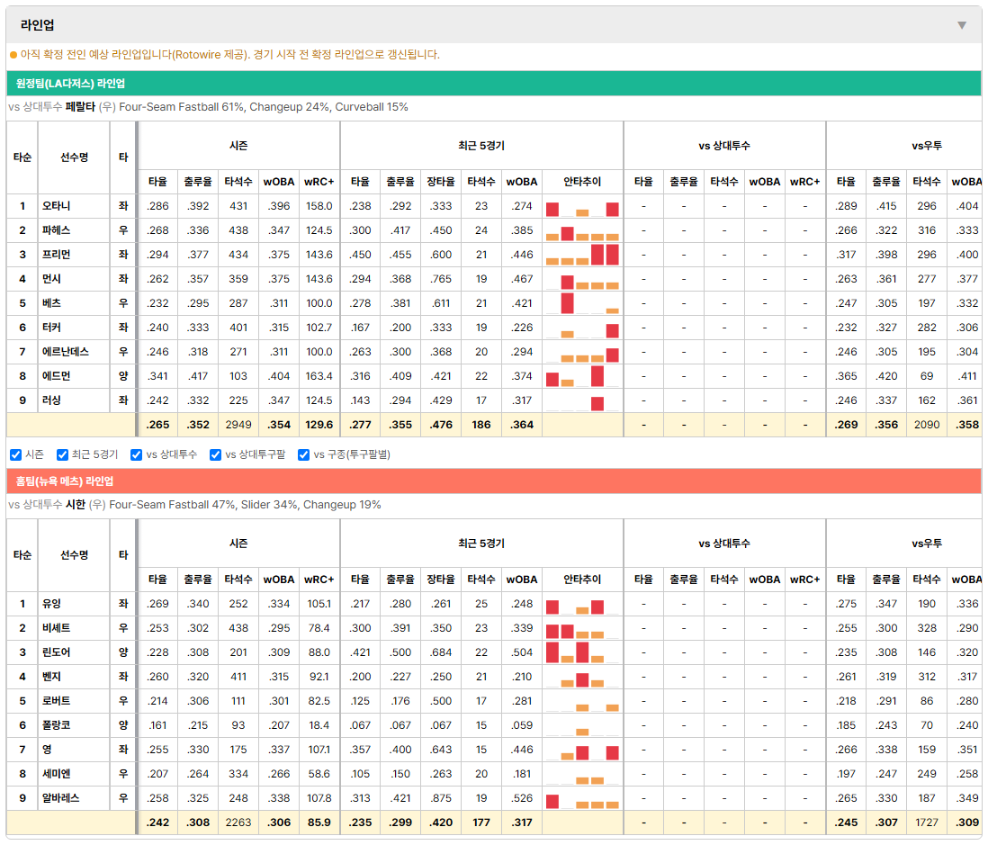Click the 에드먼 hit trend chart

pyautogui.click(x=582, y=377)
